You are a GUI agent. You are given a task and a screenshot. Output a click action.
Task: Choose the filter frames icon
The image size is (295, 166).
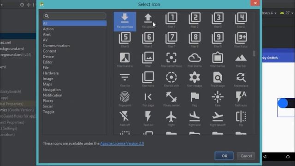[218, 57]
